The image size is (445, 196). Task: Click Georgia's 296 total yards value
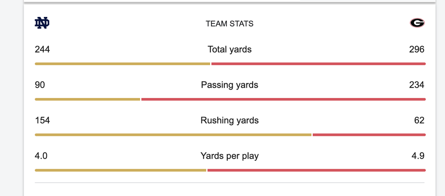(417, 49)
